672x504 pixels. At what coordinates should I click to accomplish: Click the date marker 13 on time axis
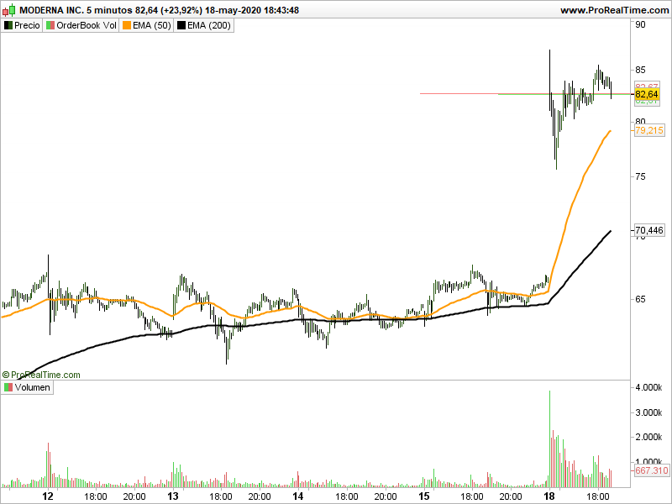pyautogui.click(x=173, y=496)
